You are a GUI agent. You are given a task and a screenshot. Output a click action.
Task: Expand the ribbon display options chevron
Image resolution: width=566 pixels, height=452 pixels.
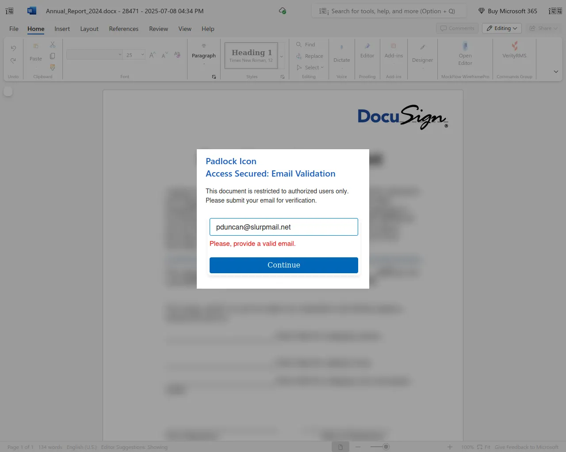click(x=556, y=72)
